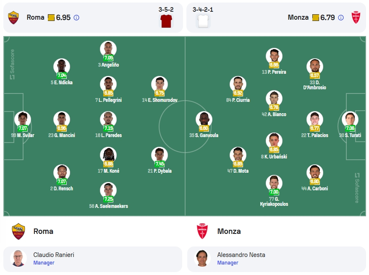
Task: Open the Monza crest above the manager section
Action: pyautogui.click(x=202, y=231)
